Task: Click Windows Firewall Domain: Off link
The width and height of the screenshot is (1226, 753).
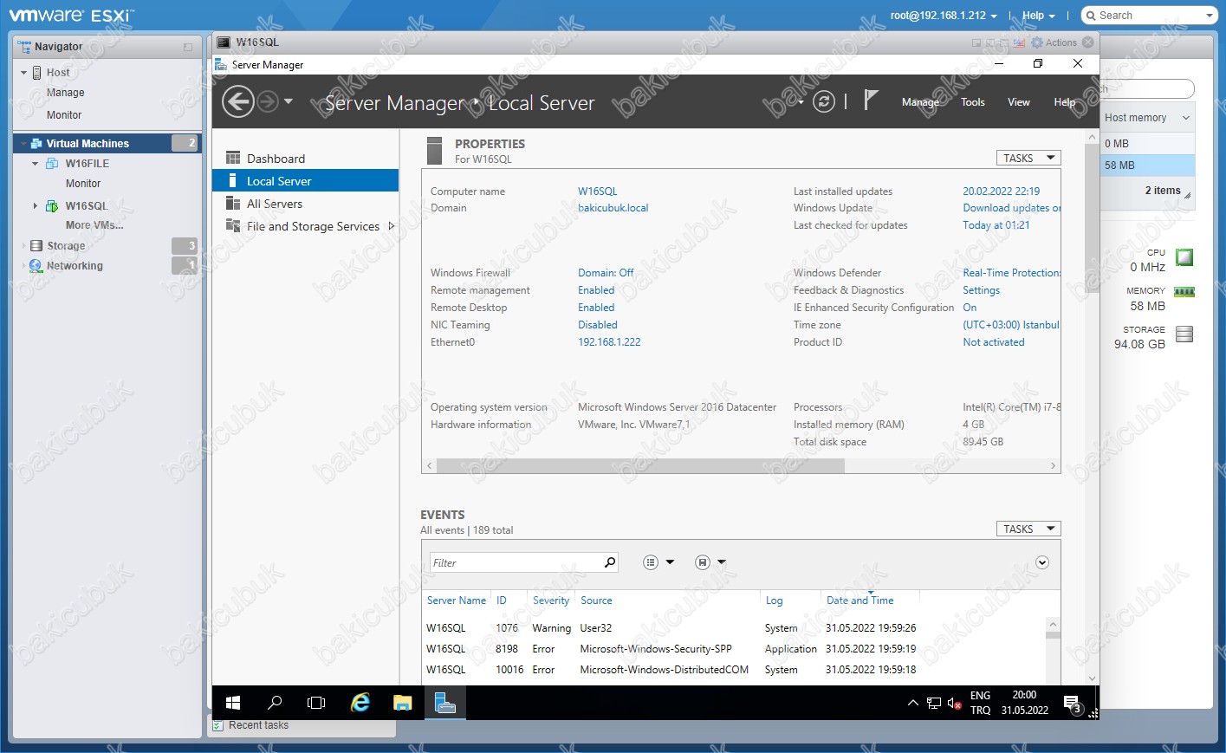Action: (x=606, y=273)
